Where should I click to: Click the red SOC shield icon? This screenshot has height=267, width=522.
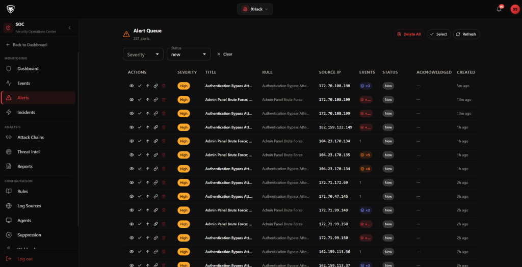point(8,28)
